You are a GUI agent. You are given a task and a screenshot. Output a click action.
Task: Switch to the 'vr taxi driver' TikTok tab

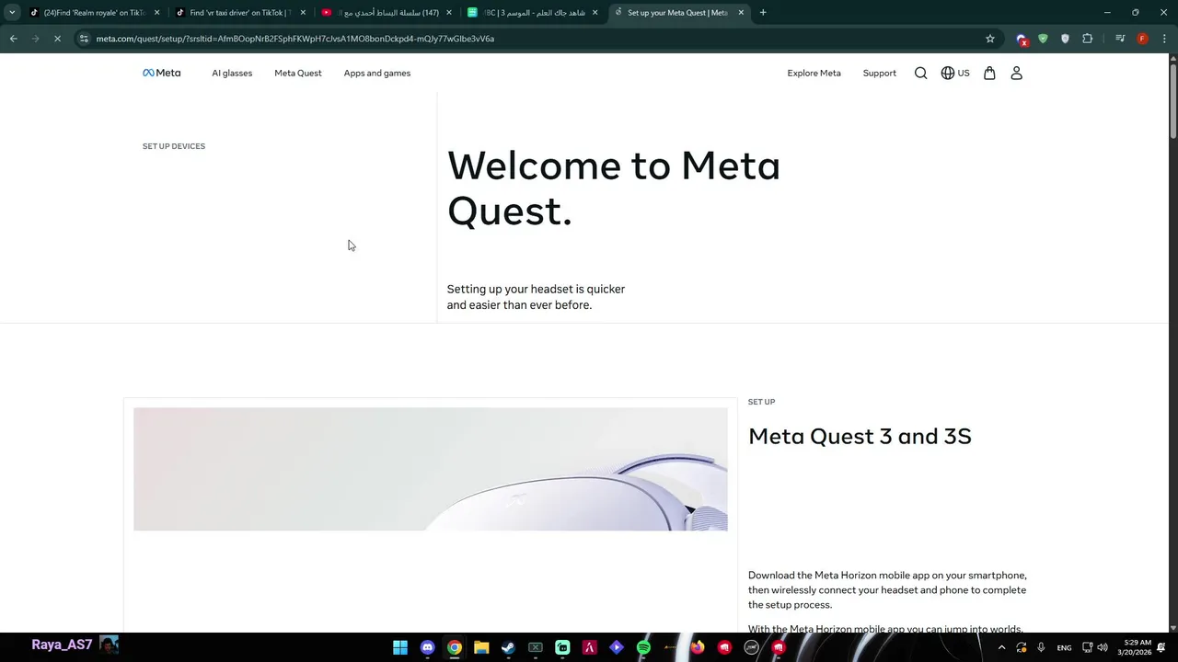point(240,13)
